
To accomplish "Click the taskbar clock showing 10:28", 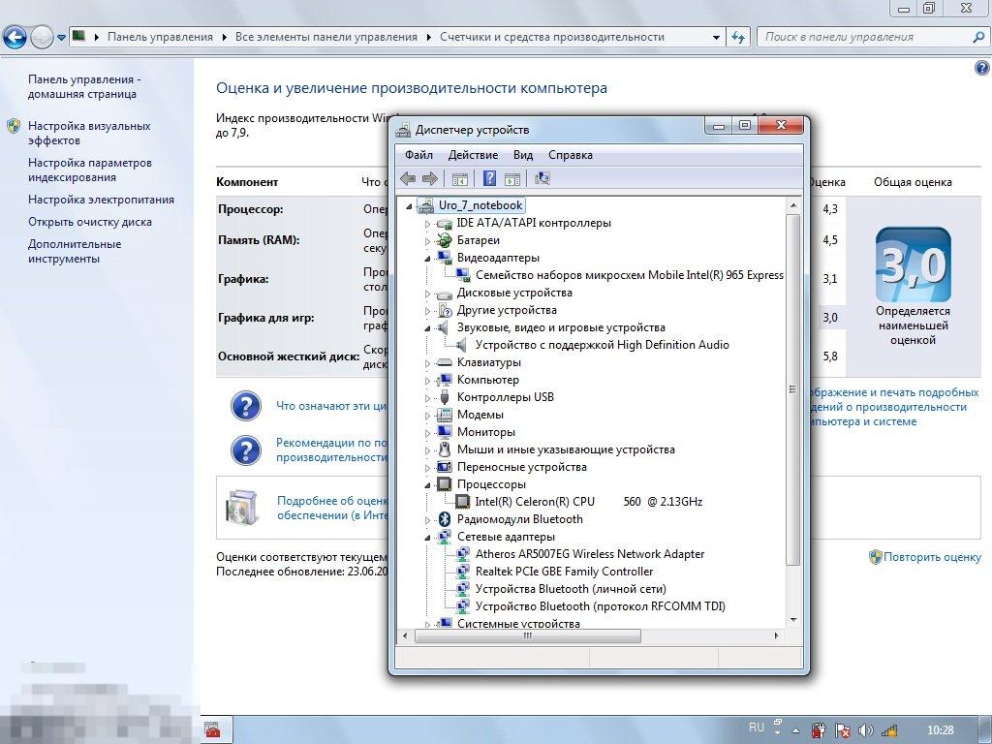I will point(940,730).
